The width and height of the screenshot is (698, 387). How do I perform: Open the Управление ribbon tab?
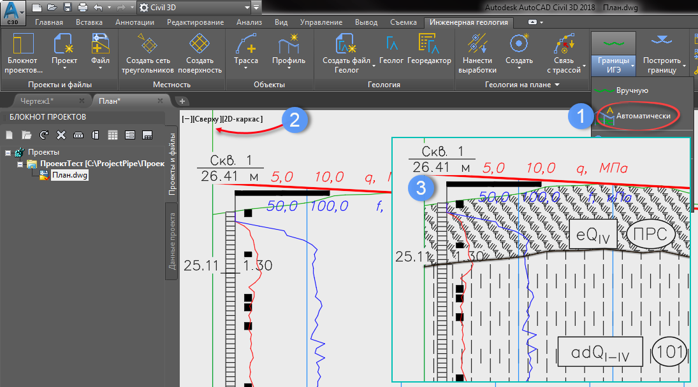coord(321,22)
